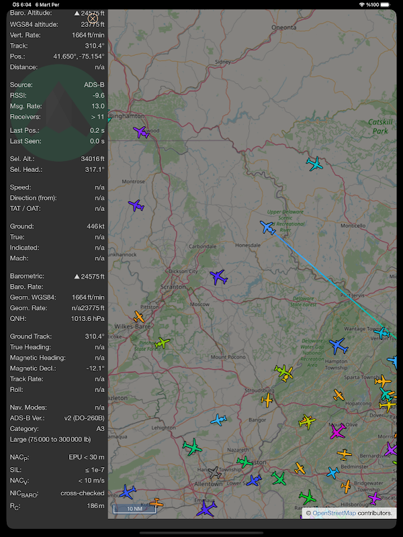This screenshot has width=403, height=537.
Task: Tap the Vert. Rate value 1664 ft/min
Action: pos(88,35)
